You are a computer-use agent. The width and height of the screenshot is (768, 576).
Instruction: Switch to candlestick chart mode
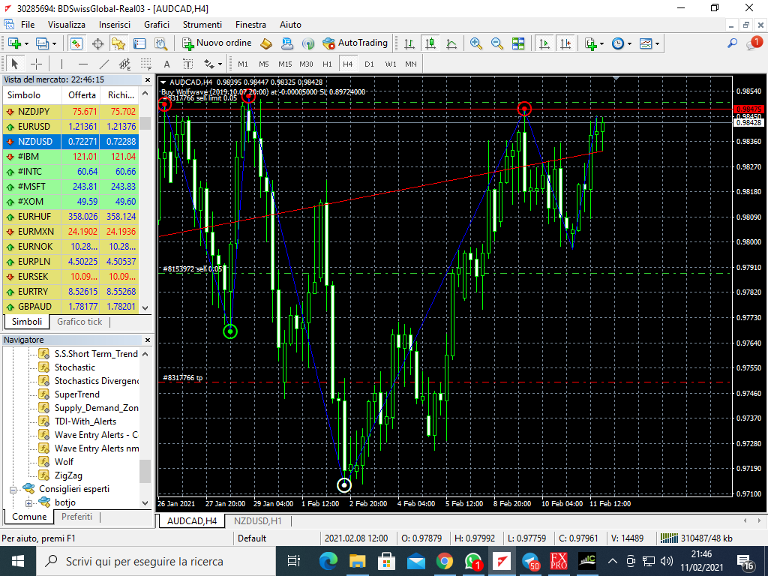point(430,43)
